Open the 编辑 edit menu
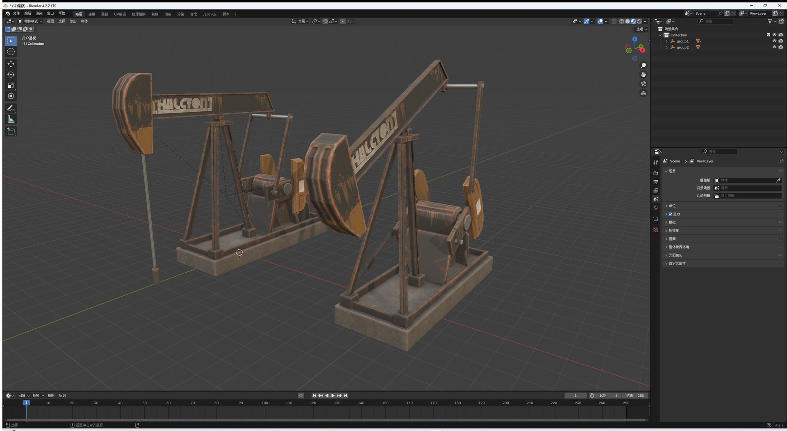The width and height of the screenshot is (787, 431). click(x=28, y=14)
